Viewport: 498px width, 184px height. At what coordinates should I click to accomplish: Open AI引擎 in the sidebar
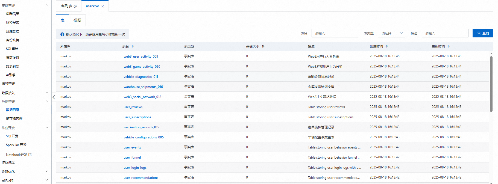(x=11, y=75)
